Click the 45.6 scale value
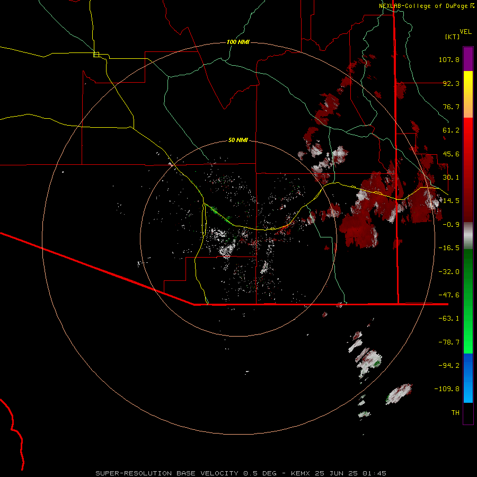477x477 pixels. click(451, 154)
